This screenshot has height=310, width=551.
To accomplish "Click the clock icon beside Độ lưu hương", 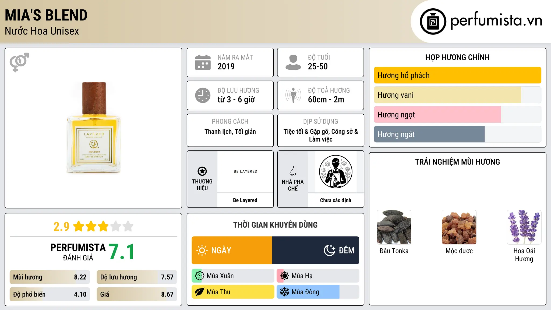I will pyautogui.click(x=203, y=95).
